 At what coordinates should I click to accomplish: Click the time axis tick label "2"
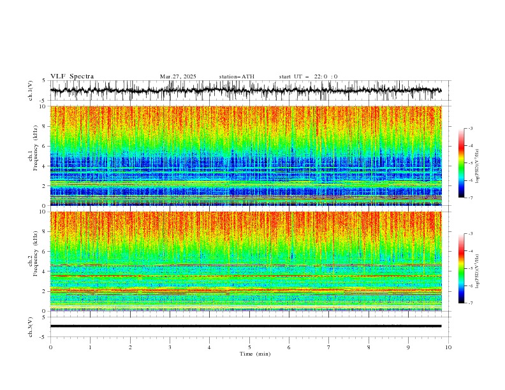130,347
